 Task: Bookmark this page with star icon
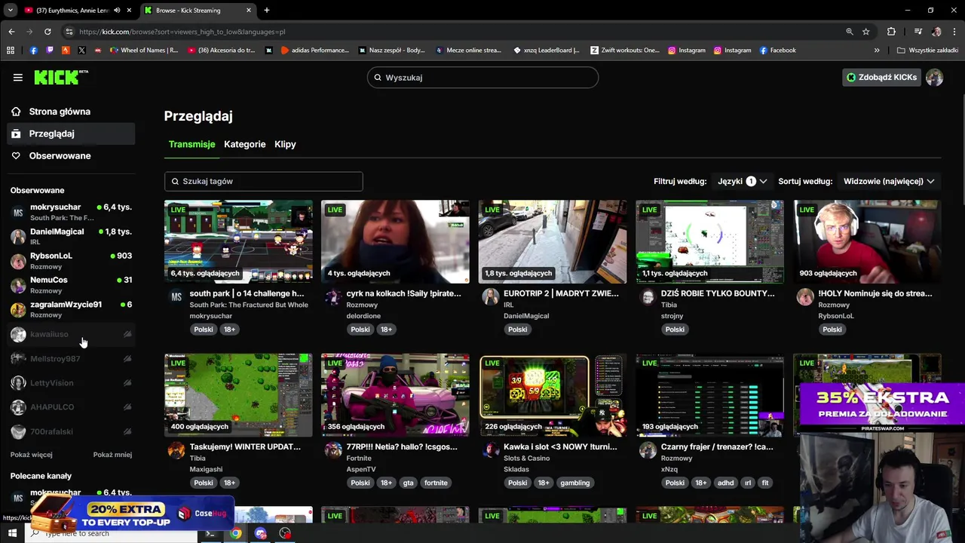866,32
